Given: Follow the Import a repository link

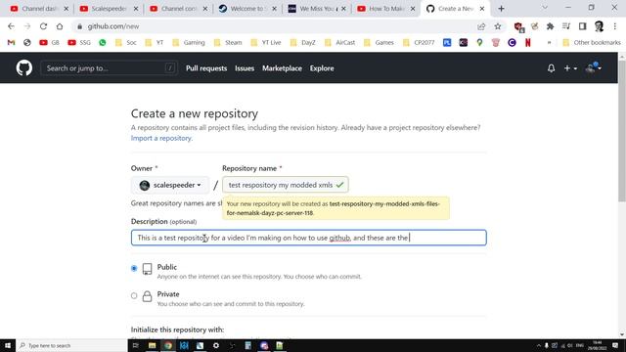Looking at the screenshot, I should (x=161, y=138).
